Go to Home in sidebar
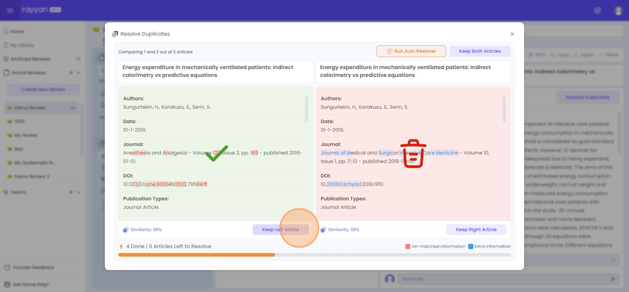This screenshot has height=292, width=629. coord(17,31)
